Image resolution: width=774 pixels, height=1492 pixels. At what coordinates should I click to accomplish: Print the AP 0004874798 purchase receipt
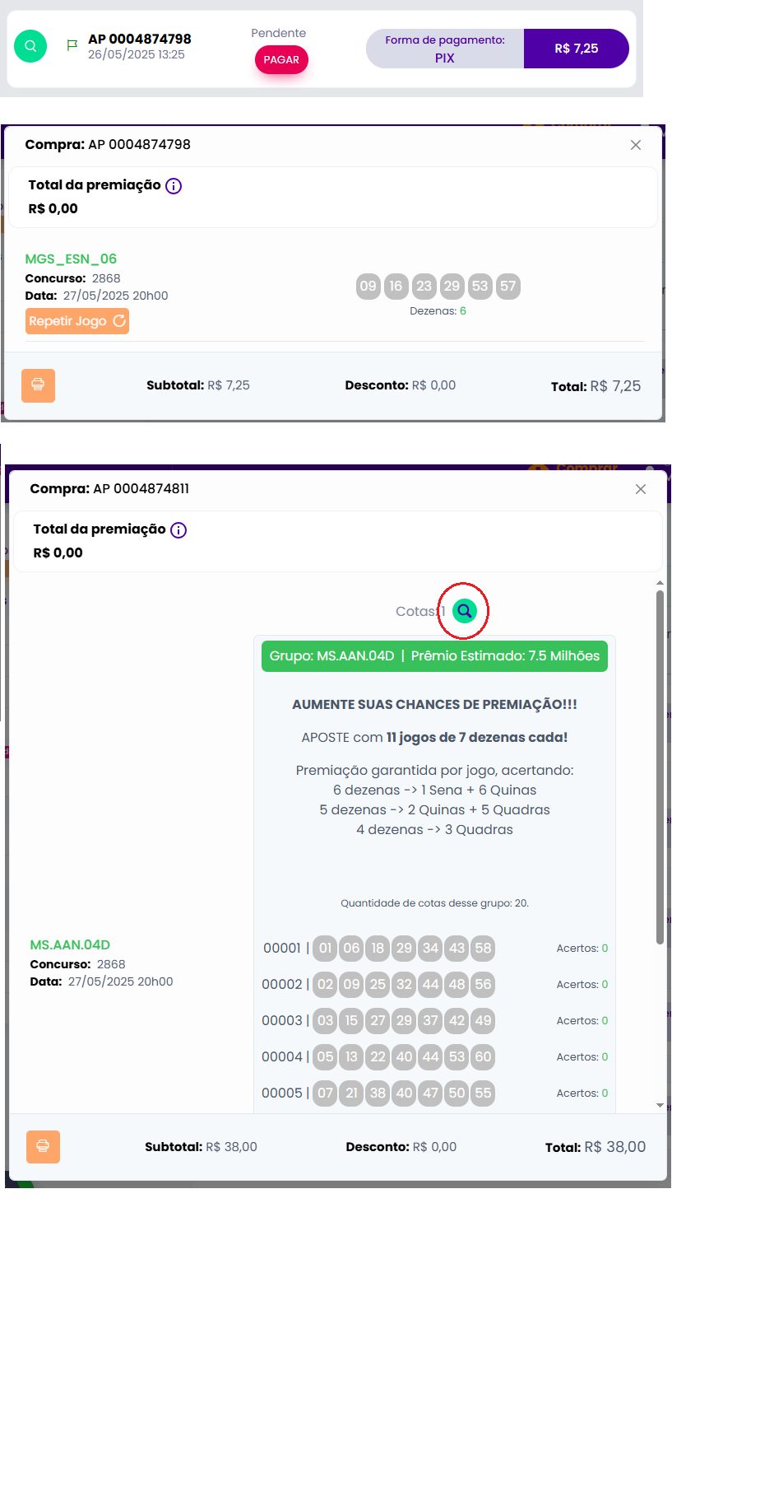(x=38, y=385)
